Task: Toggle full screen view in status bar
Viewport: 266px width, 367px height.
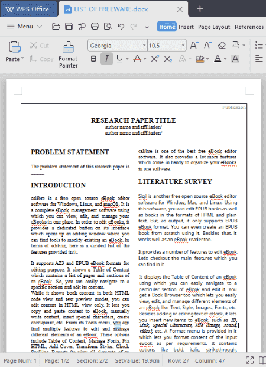Action: 249,360
